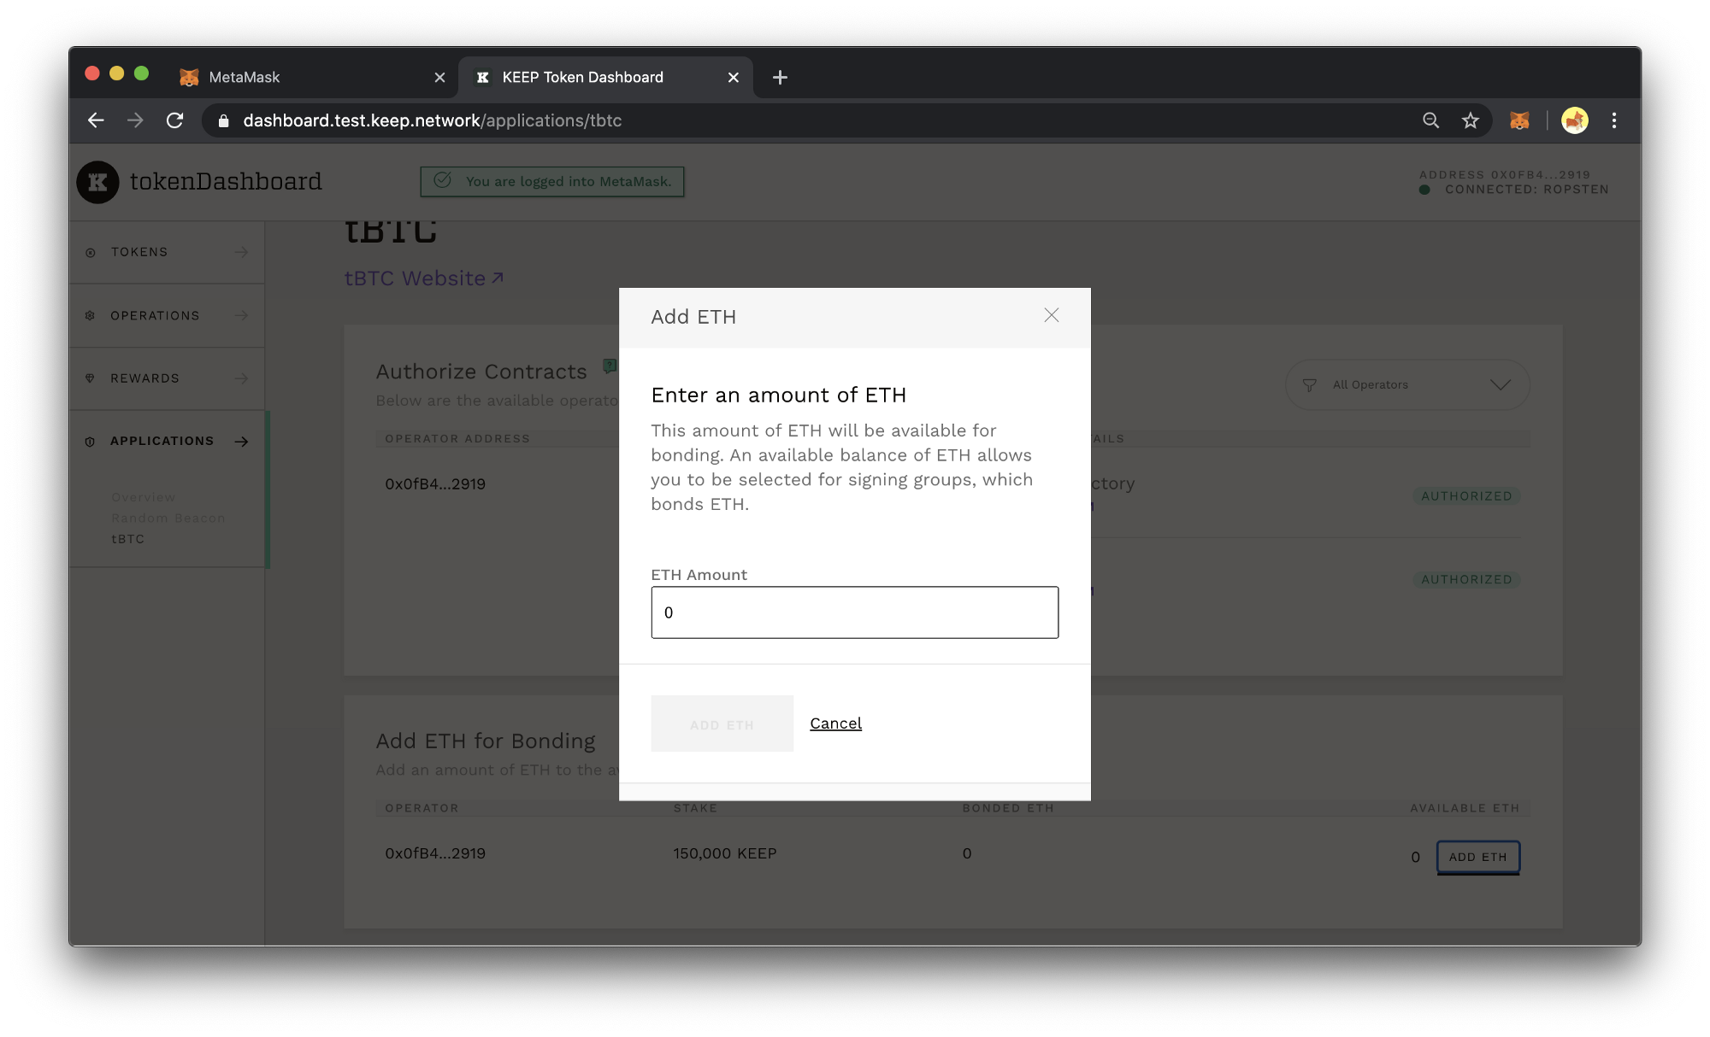Click the 150,000 KEEP stake value
The height and width of the screenshot is (1037, 1710).
point(725,853)
